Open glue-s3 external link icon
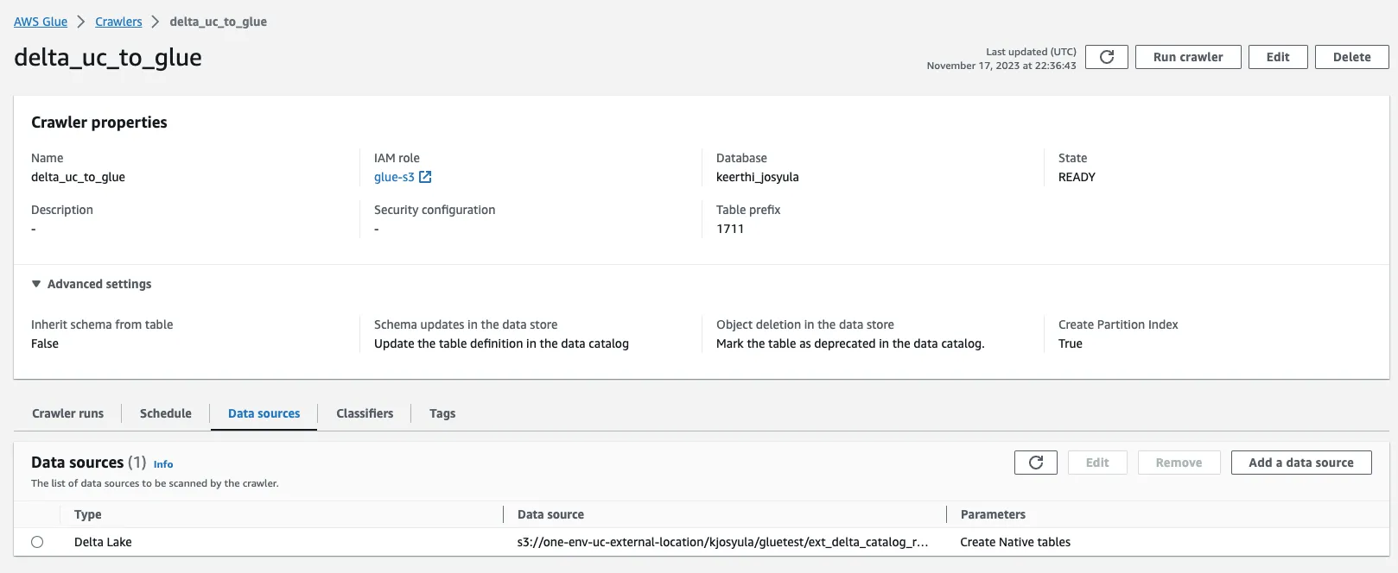1398x573 pixels. (x=425, y=177)
